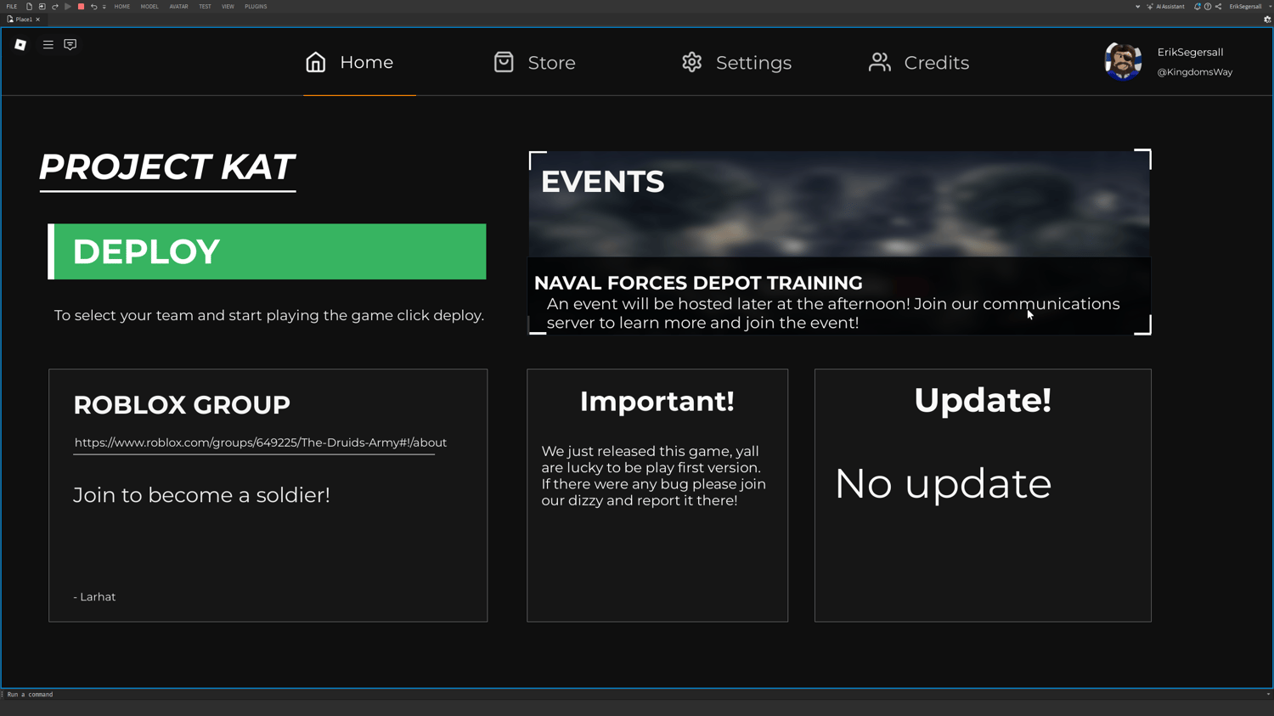
Task: Open viewport settings gear below account name
Action: tap(1267, 20)
